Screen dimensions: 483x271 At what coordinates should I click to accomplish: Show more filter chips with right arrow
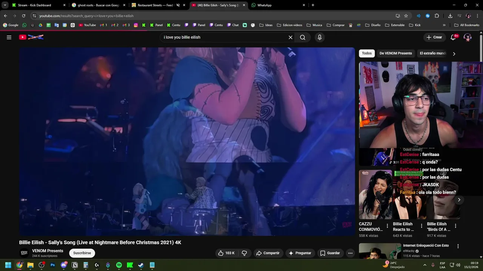coord(454,54)
